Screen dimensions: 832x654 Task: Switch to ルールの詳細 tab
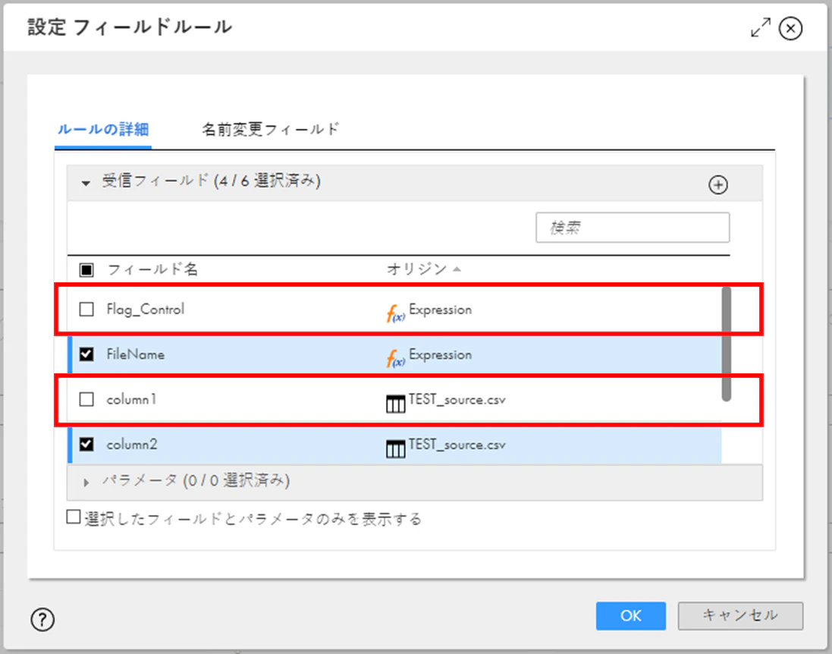click(x=103, y=130)
